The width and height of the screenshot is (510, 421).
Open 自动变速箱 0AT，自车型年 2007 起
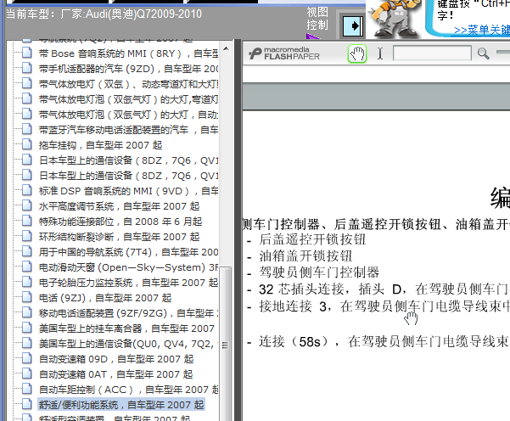[115, 374]
